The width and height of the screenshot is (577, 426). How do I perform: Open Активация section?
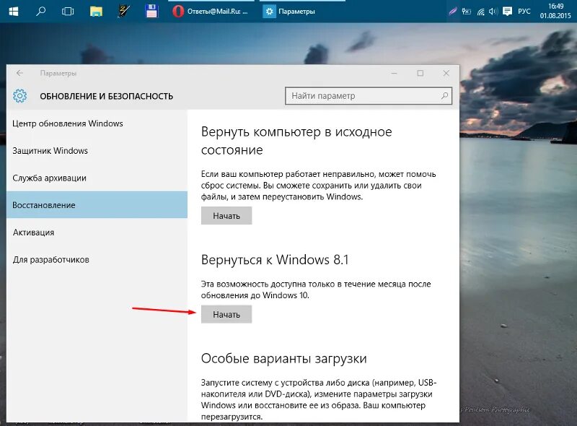[x=97, y=232]
